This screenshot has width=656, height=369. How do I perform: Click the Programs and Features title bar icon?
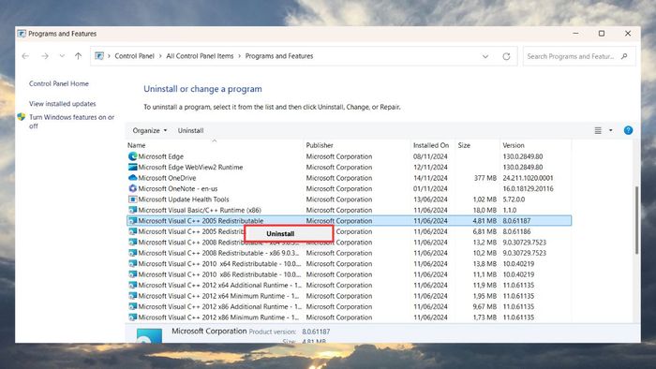pos(22,34)
